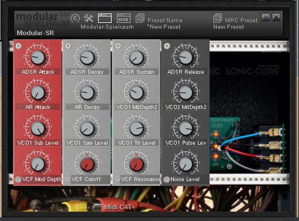Click top screw of ADSR Sustain module
Screen dimensions: 299x221
pyautogui.click(x=118, y=46)
